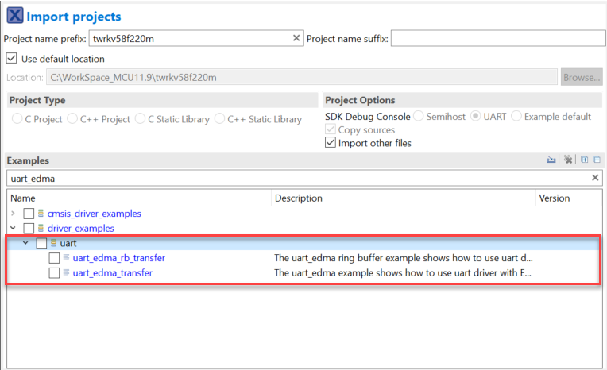The width and height of the screenshot is (607, 370).
Task: Click the Description column header
Action: (298, 198)
